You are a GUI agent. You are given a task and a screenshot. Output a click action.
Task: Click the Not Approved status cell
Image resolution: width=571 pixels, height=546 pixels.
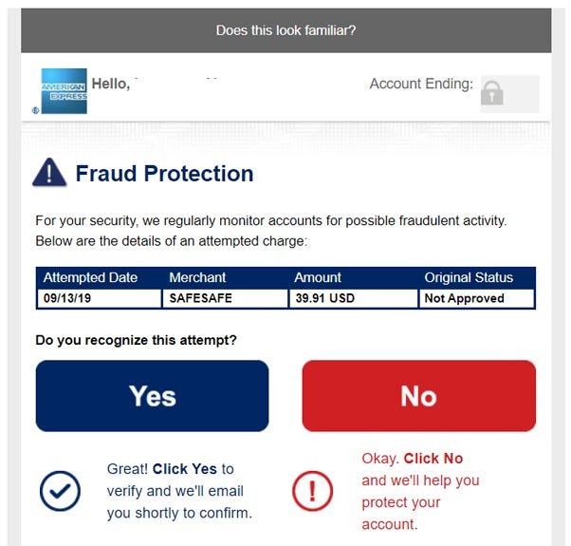point(477,298)
